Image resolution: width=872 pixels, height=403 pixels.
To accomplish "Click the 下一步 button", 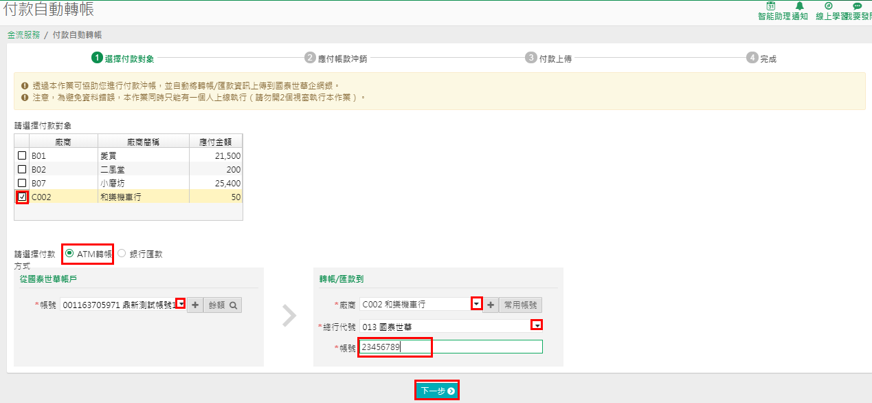I will tap(437, 391).
